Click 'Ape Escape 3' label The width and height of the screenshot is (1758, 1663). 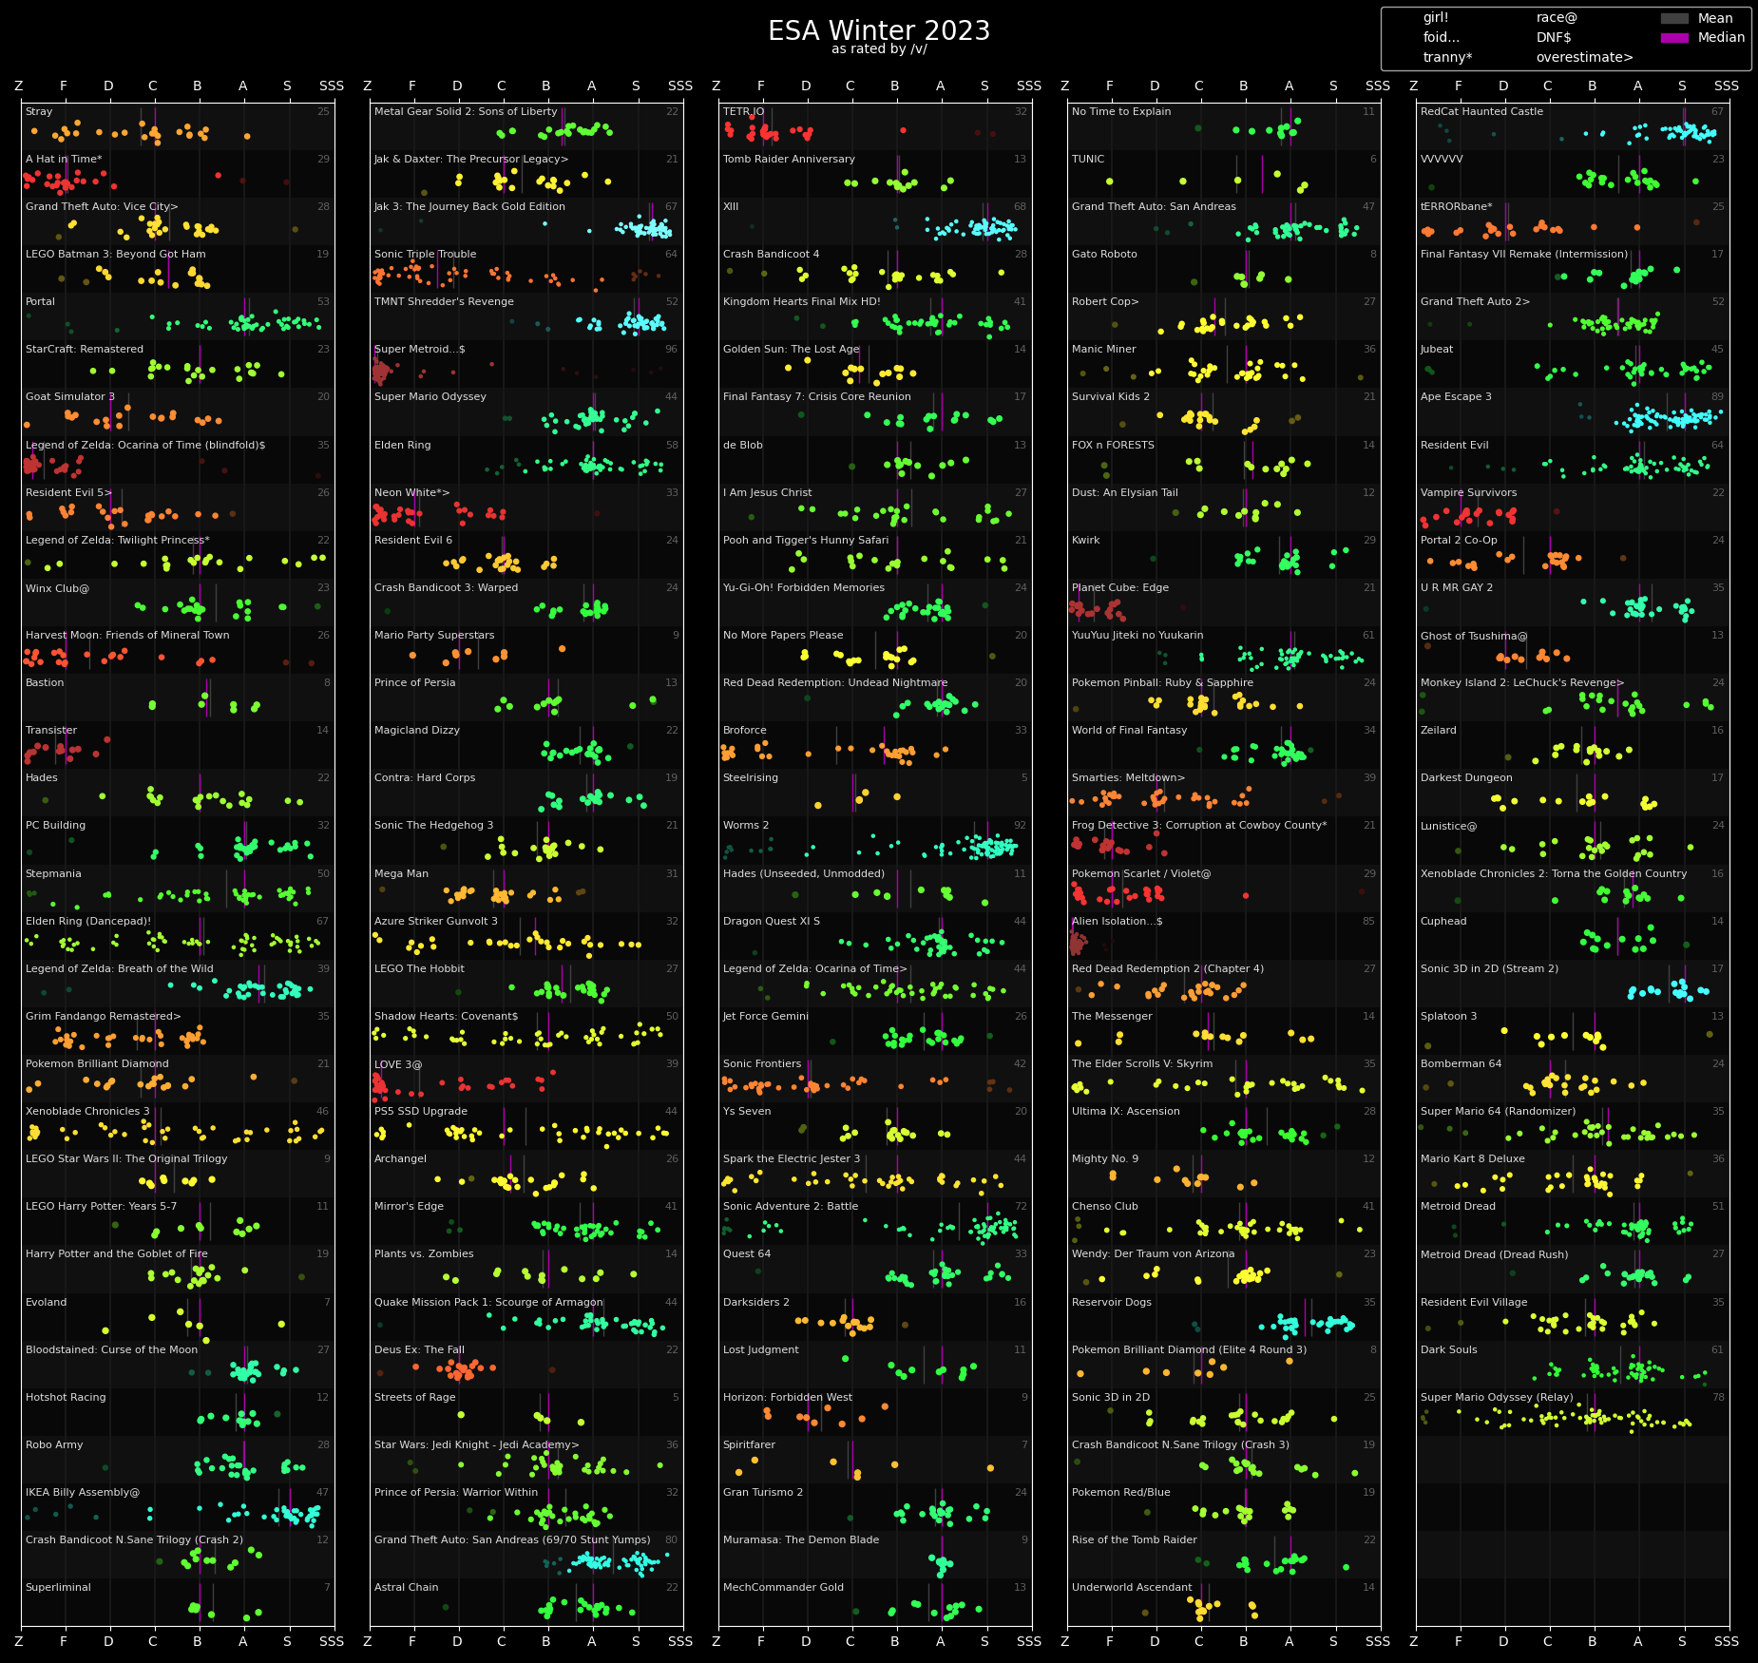click(1457, 397)
